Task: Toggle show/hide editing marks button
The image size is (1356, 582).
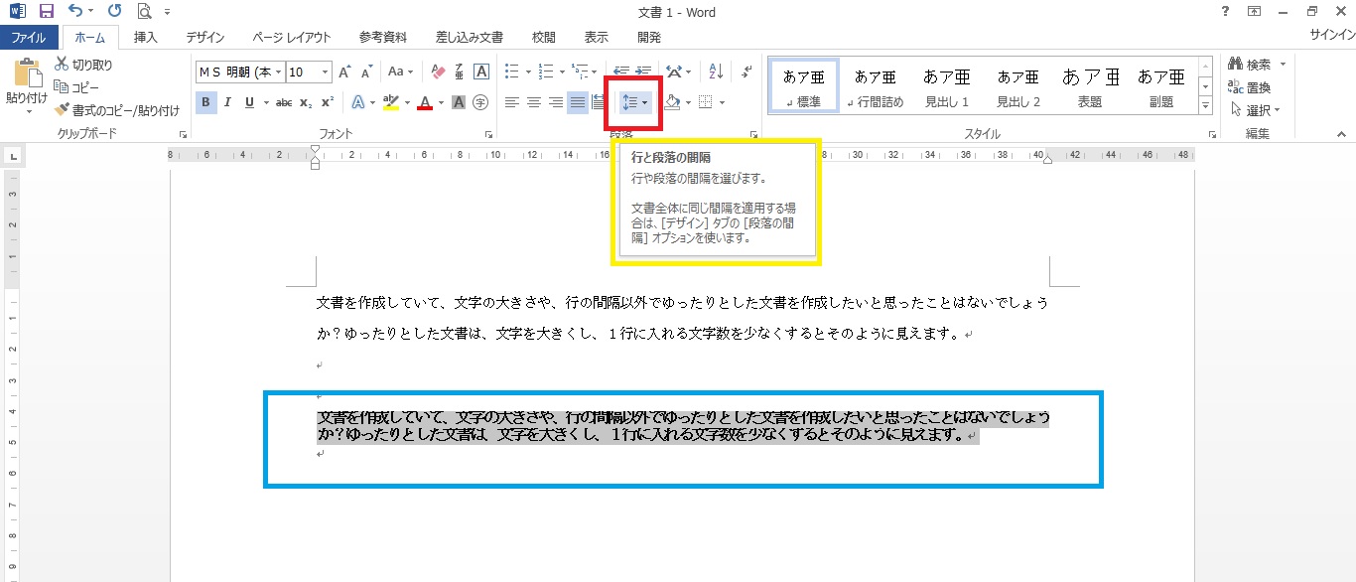Action: 746,72
